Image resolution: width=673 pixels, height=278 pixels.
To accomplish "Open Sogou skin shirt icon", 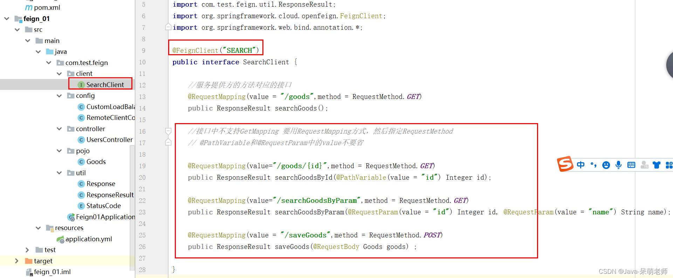I will coord(657,165).
